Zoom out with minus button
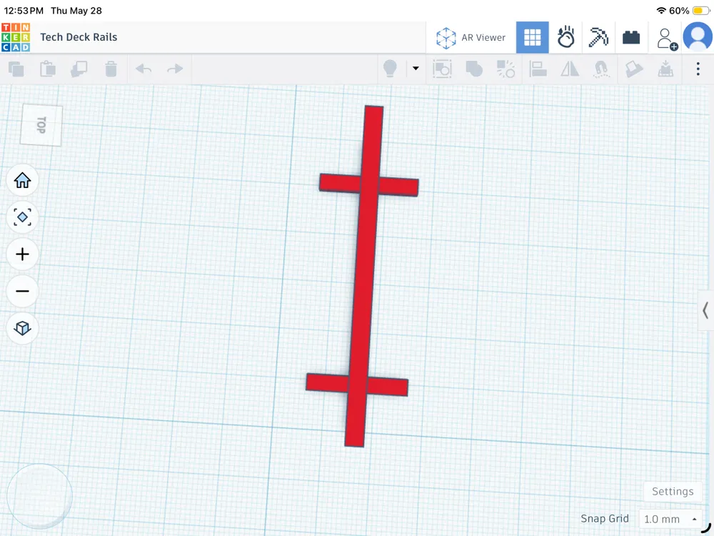The height and width of the screenshot is (536, 714). (22, 292)
